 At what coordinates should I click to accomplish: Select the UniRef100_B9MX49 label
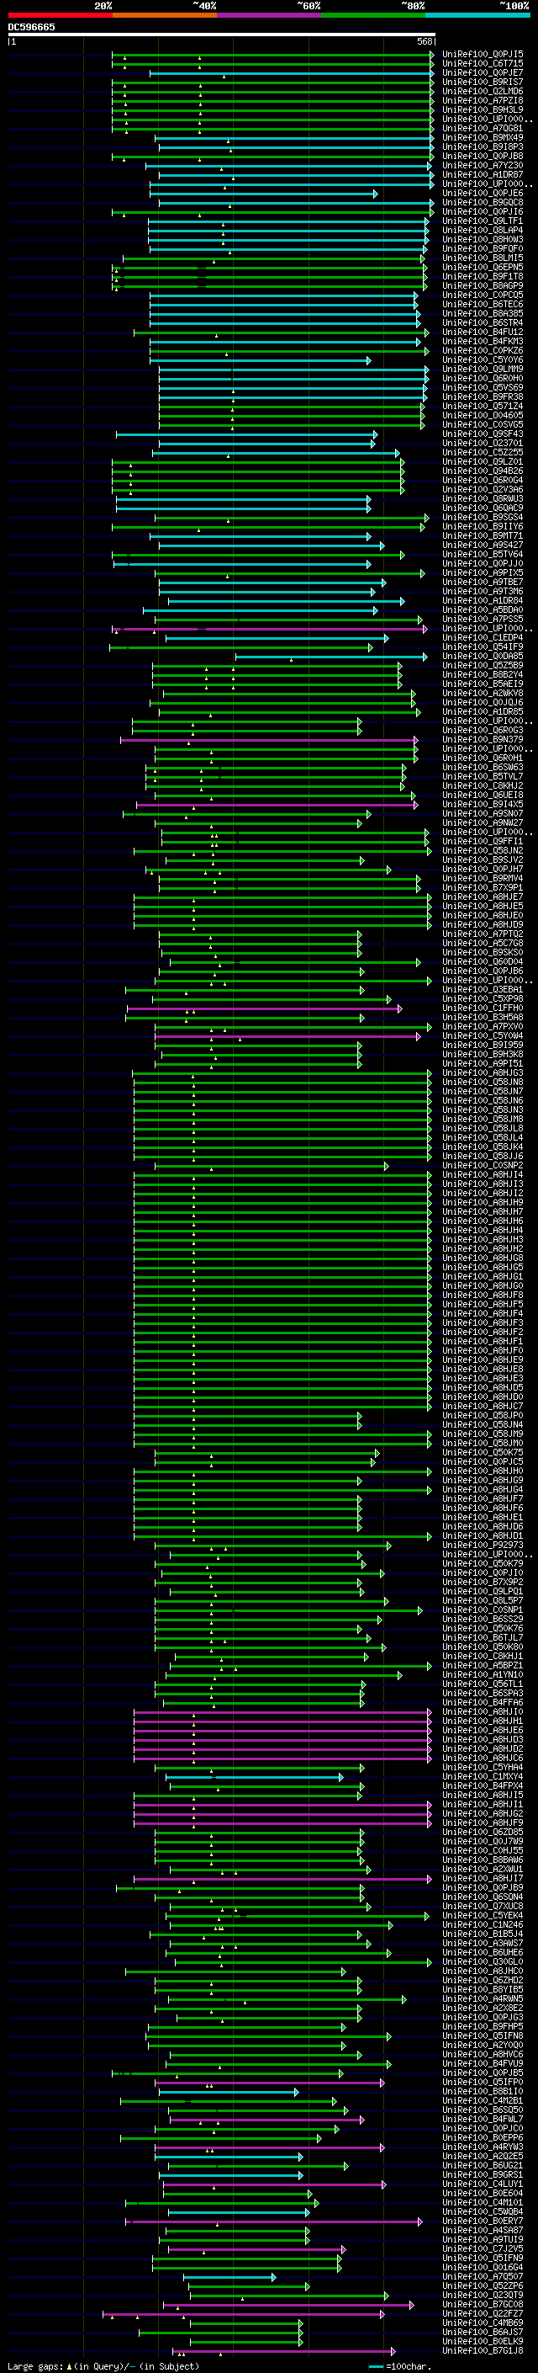483,137
